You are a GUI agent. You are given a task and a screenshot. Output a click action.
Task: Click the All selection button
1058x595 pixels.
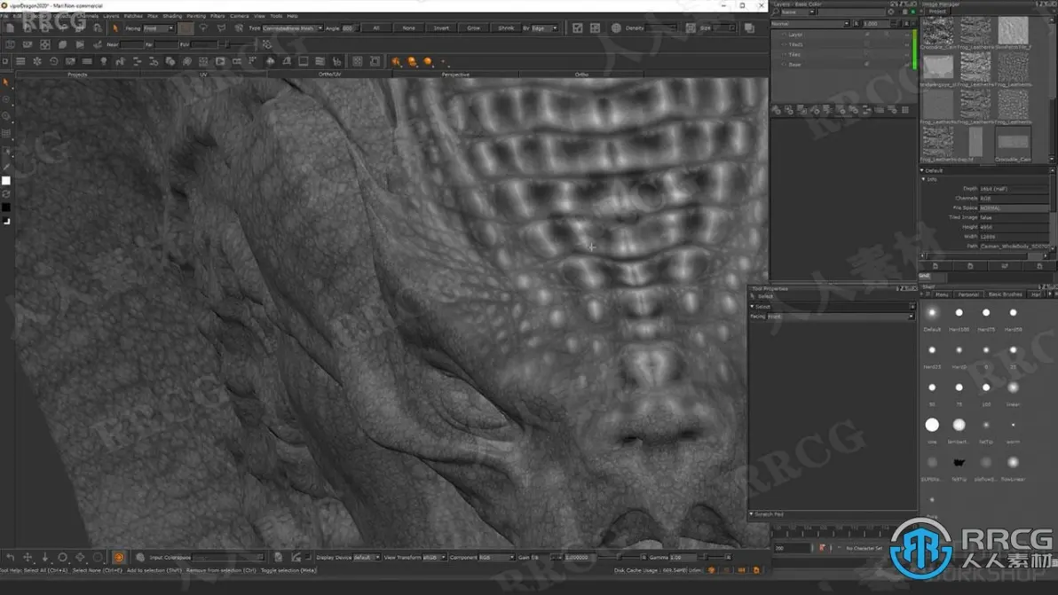375,28
